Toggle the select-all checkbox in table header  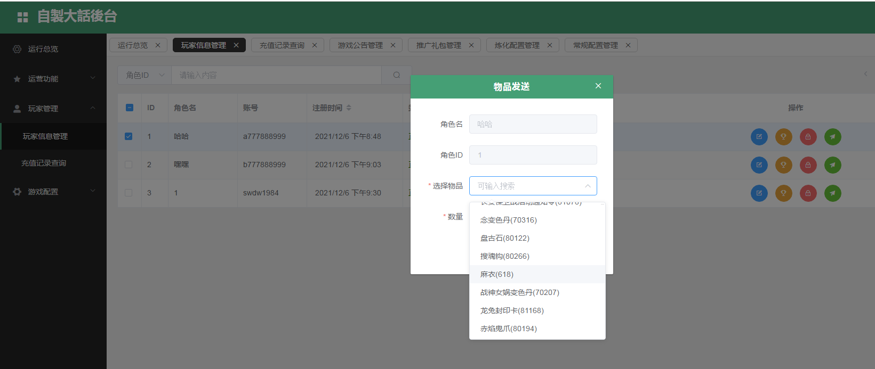pos(130,108)
